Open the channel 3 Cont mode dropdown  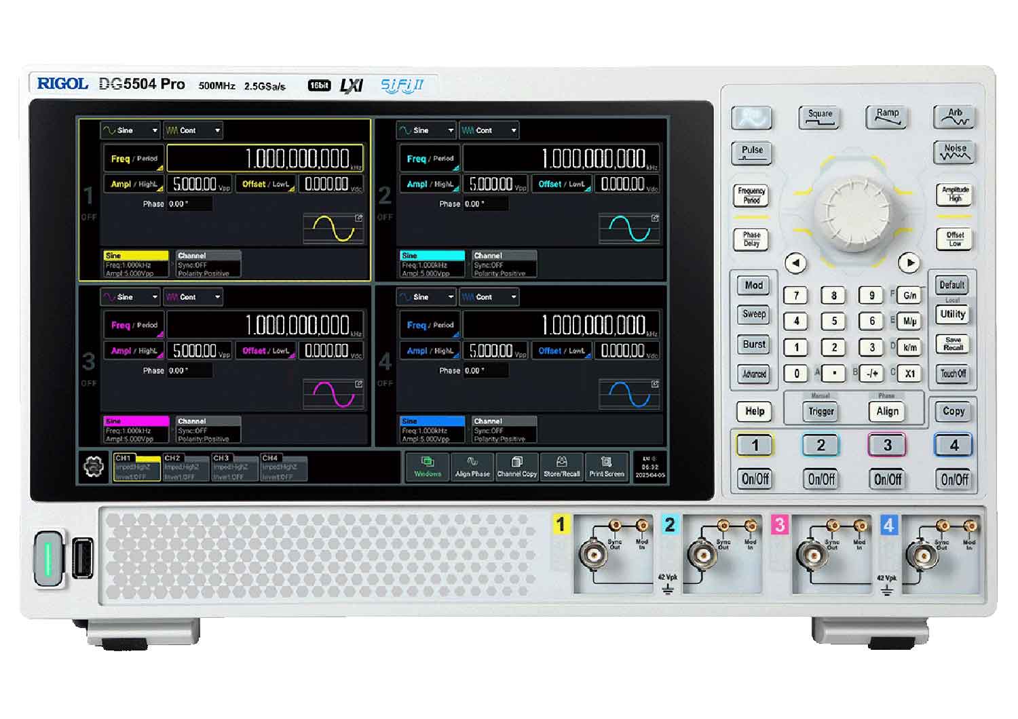pyautogui.click(x=193, y=297)
